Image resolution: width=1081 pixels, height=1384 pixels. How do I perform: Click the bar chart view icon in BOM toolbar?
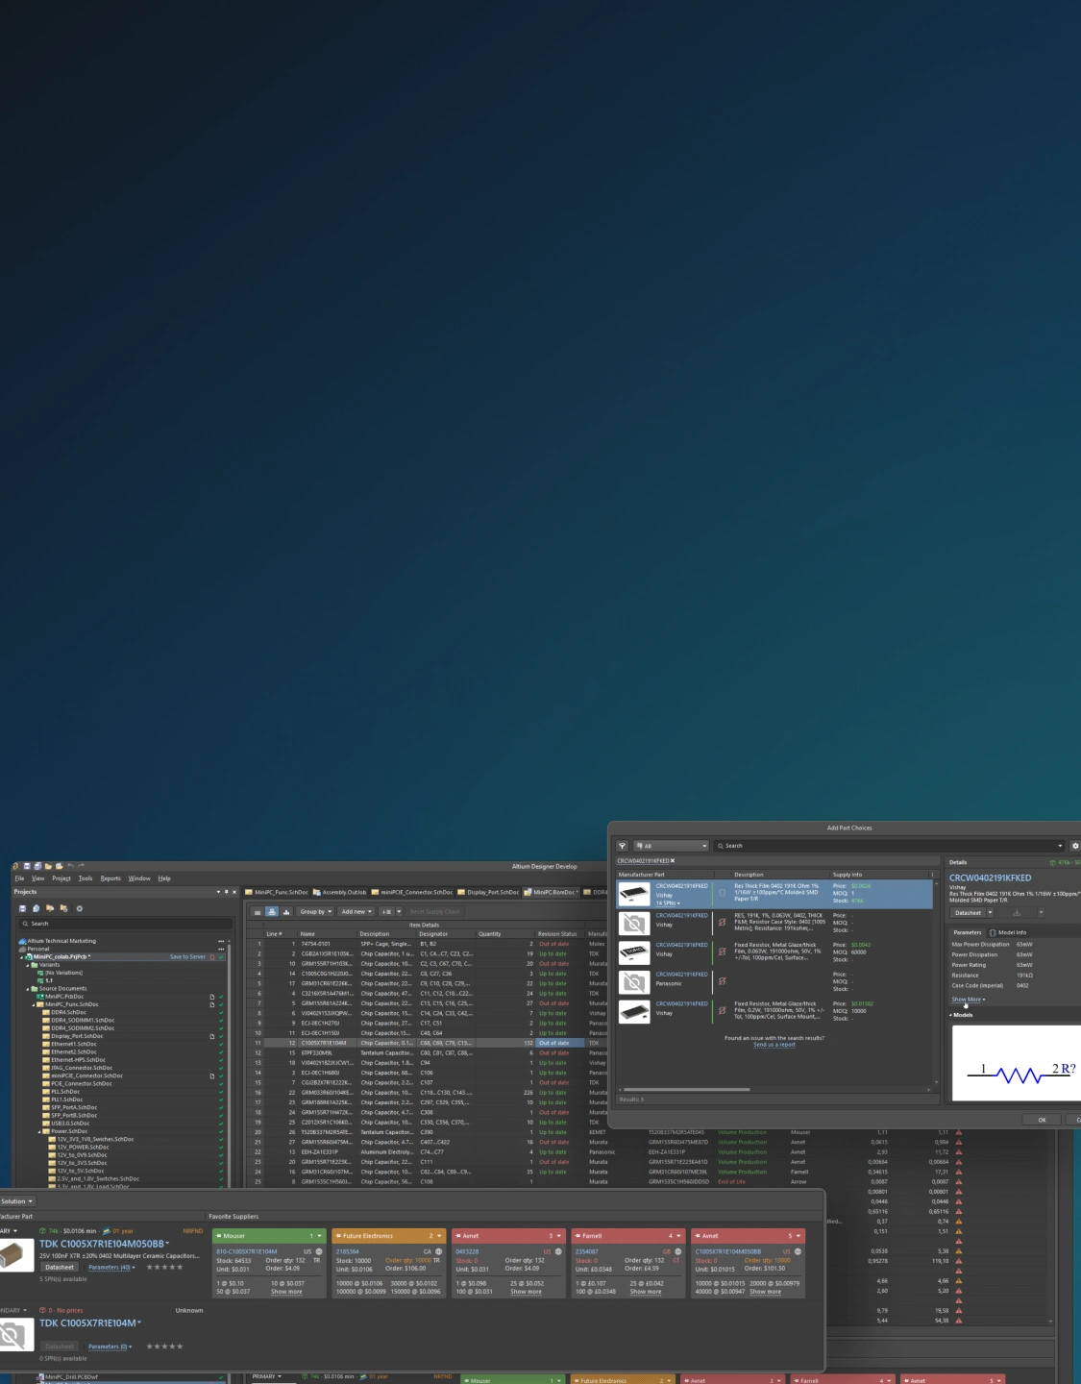click(x=286, y=911)
